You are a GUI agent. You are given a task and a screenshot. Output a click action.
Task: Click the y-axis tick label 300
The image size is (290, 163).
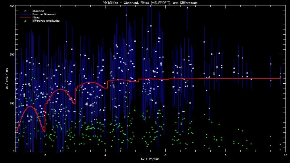tap(12, 7)
